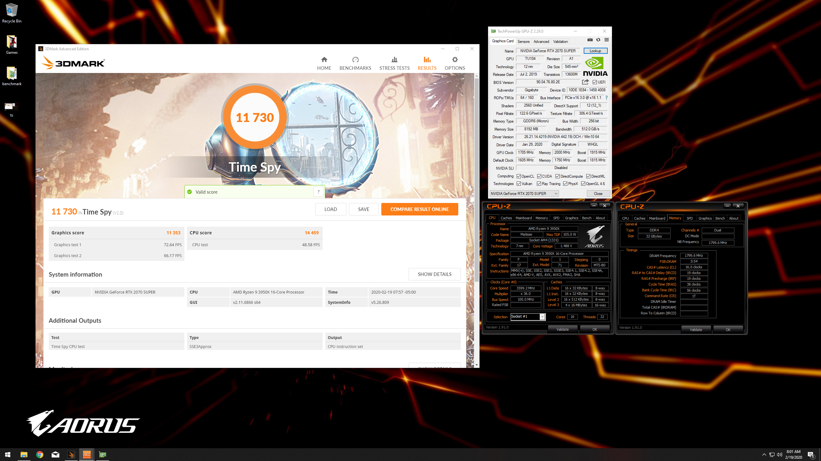Toggle UEFI checkbox in GPU-Z

click(x=595, y=82)
